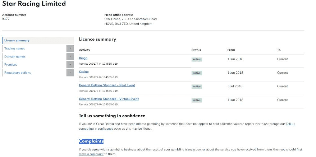Viewport: 316px width, 157px height.
Task: Click the Active badge for Real Event betting
Action: pyautogui.click(x=197, y=86)
